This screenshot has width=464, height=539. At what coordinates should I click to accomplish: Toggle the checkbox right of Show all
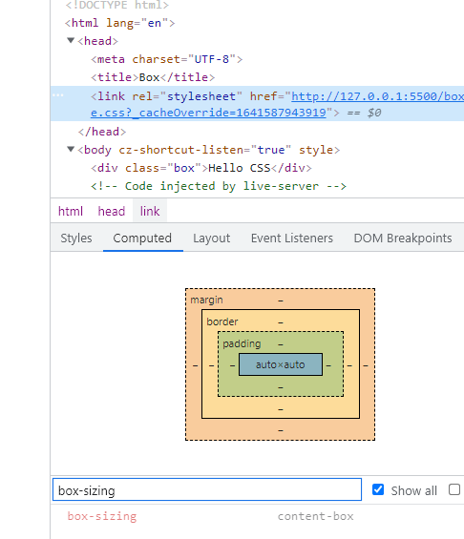coord(454,489)
